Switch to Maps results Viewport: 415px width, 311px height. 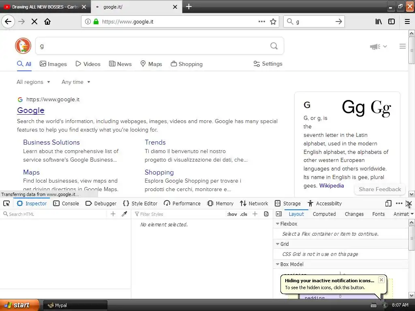coord(151,64)
